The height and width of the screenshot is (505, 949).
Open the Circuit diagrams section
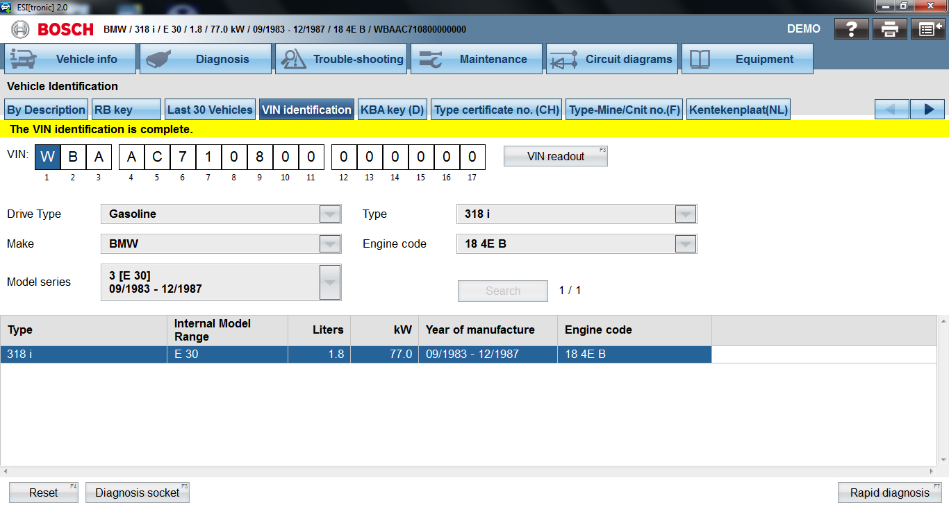pyautogui.click(x=612, y=59)
